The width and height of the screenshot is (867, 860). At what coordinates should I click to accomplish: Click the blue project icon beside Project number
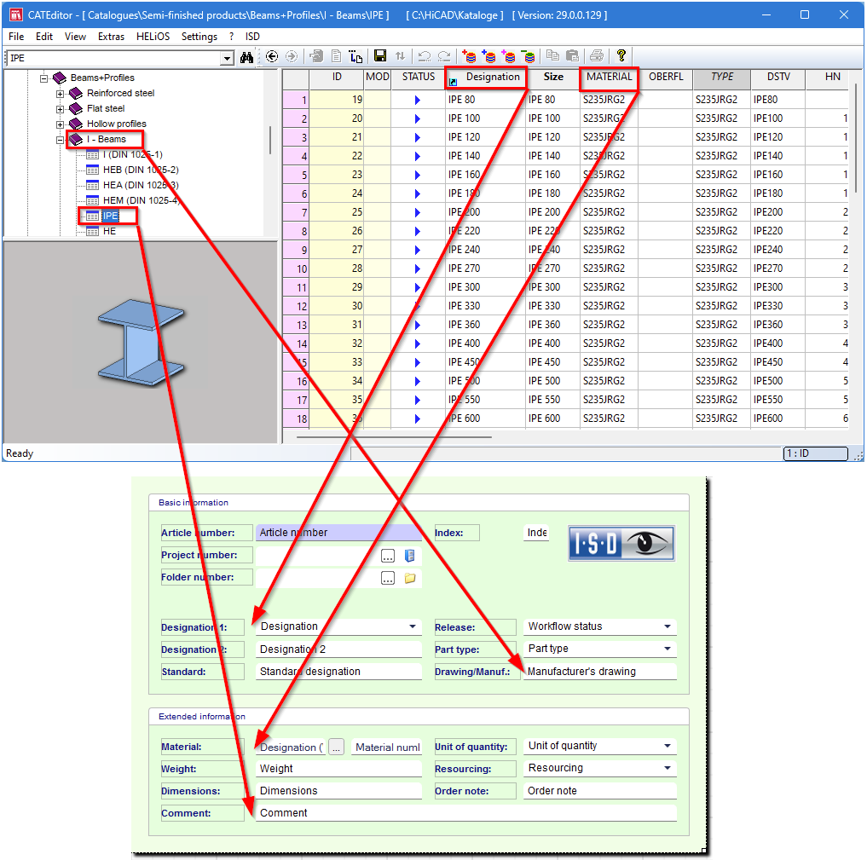click(x=410, y=556)
